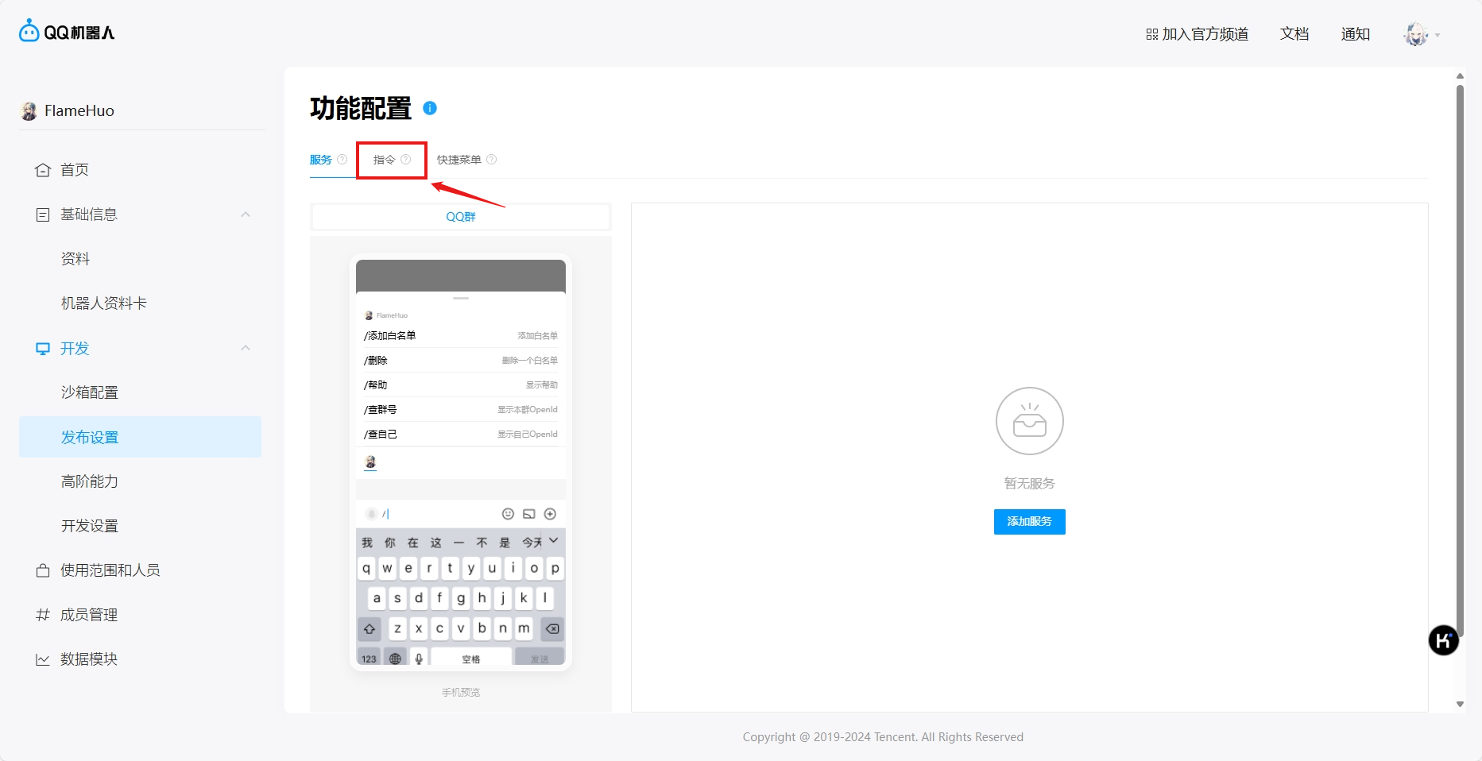Open the 文档 page
Screen dimensions: 1482x761
tap(1294, 34)
